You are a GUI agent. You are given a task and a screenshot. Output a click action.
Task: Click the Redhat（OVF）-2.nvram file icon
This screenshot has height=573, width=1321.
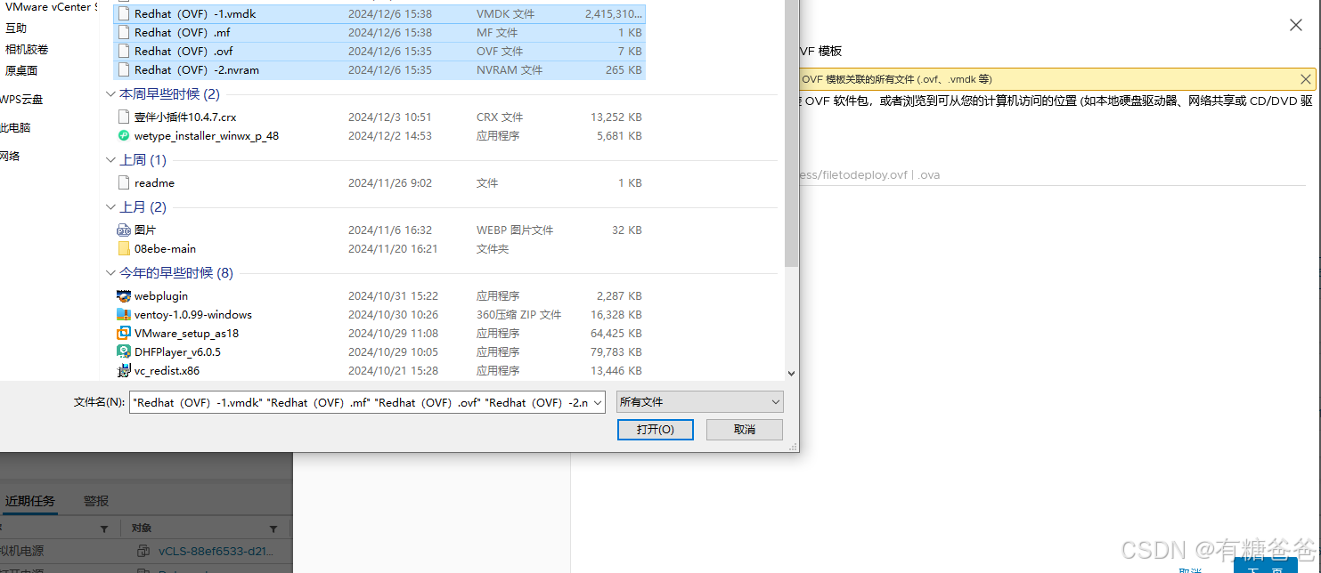pos(124,70)
